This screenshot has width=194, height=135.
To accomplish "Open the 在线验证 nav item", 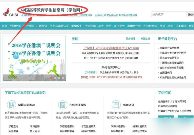I will tap(42, 26).
